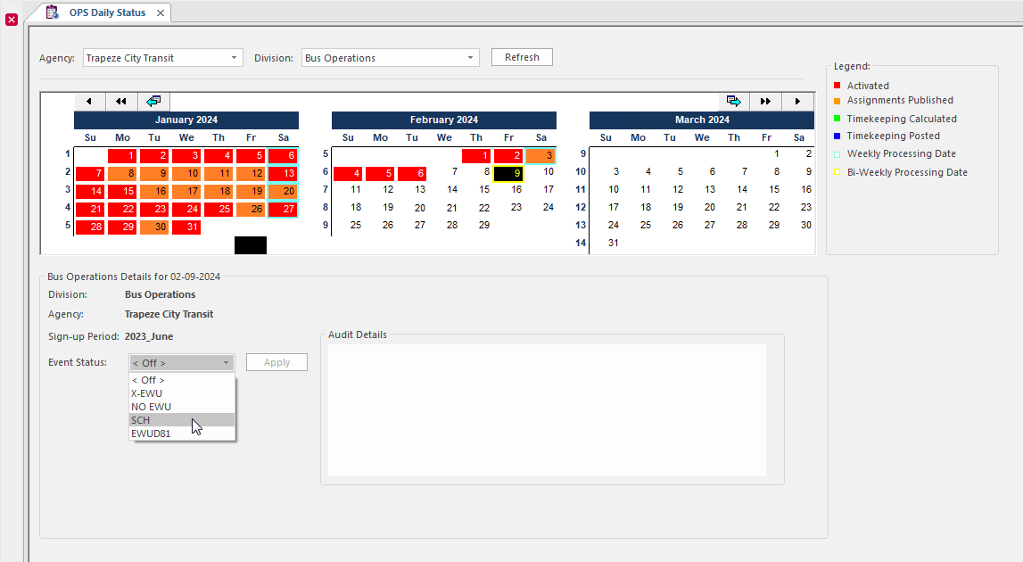Click the red Activated legend swatch

pyautogui.click(x=837, y=87)
